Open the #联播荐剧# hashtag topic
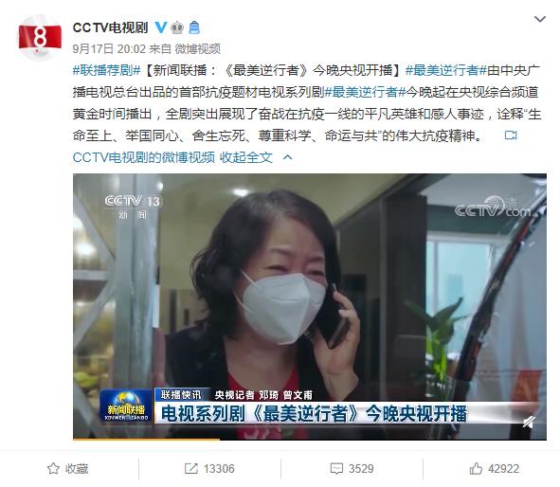Screen dimensions: 560x487 coord(107,70)
